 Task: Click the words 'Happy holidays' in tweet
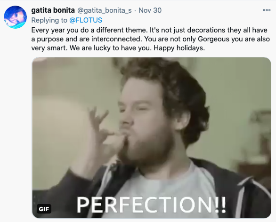pyautogui.click(x=179, y=48)
